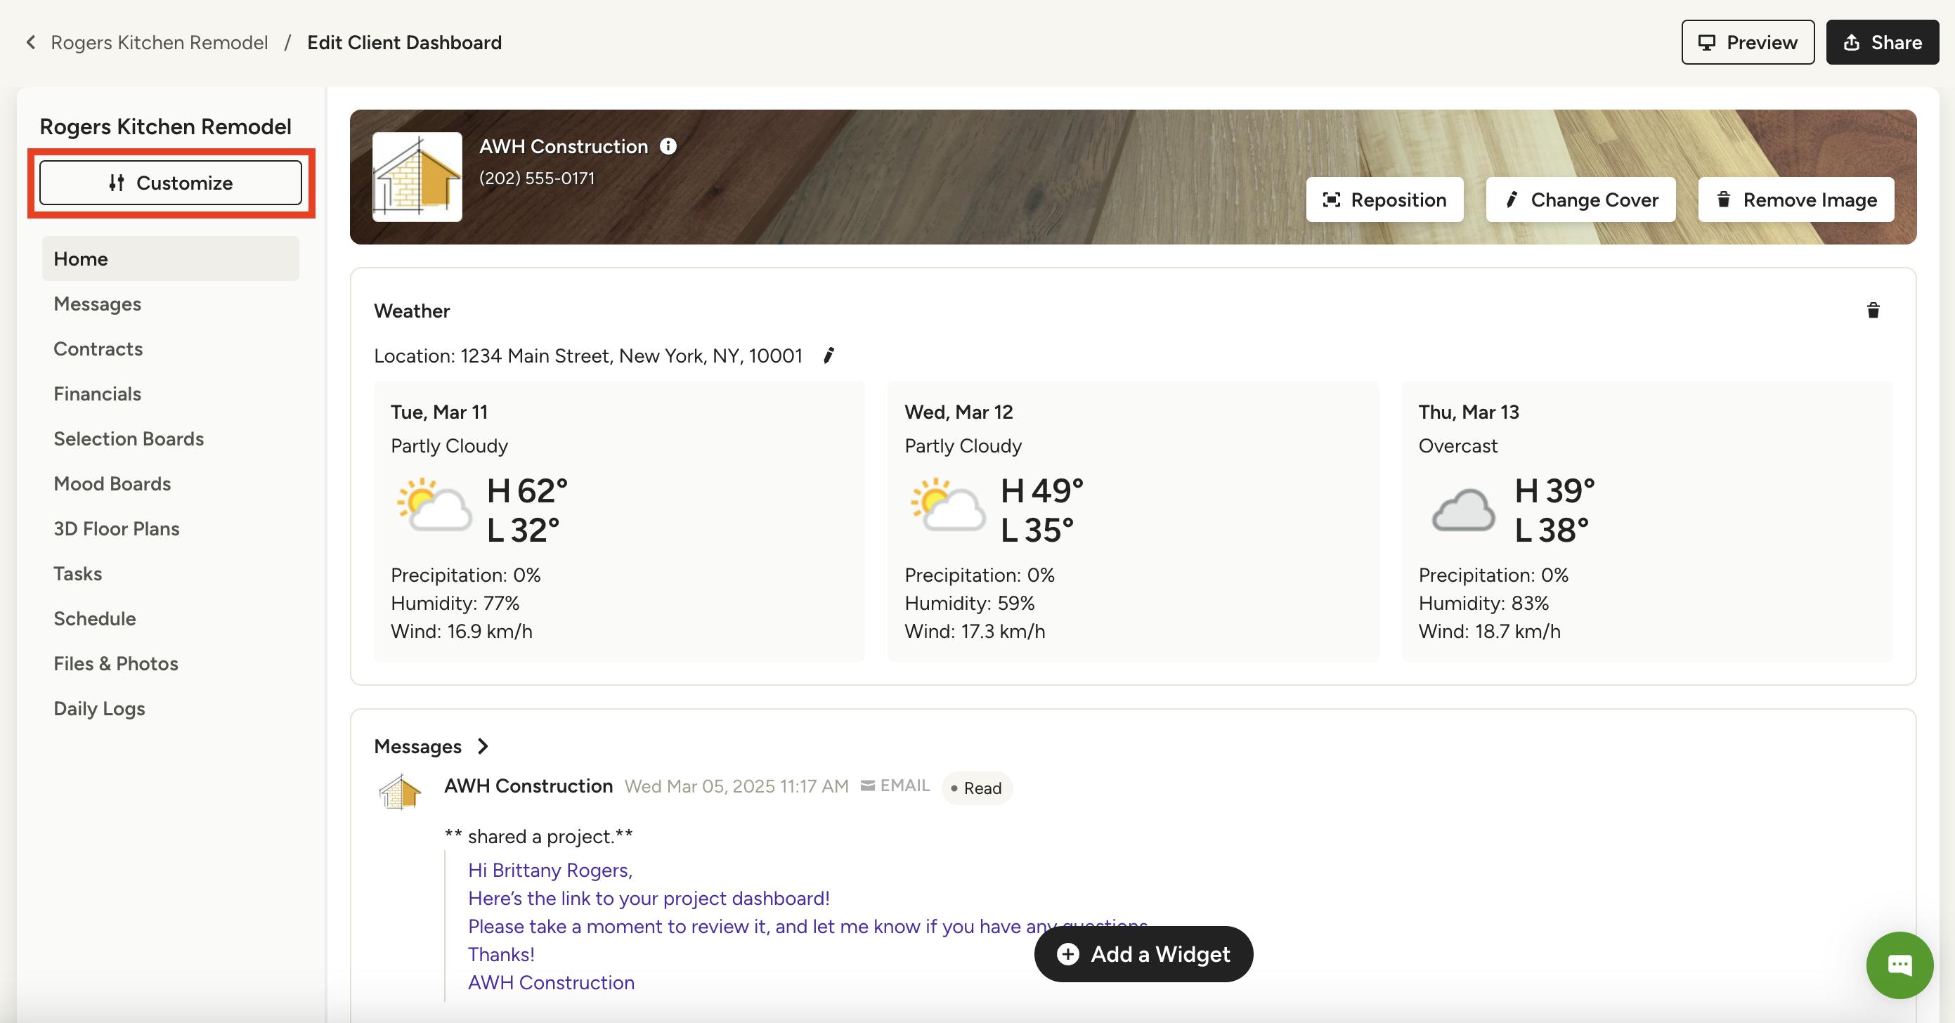Click the Preview button

[x=1747, y=42]
